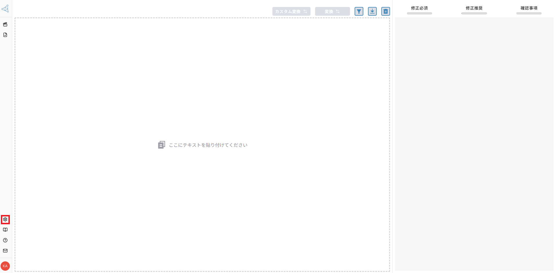Click the text paste area

coord(202,145)
